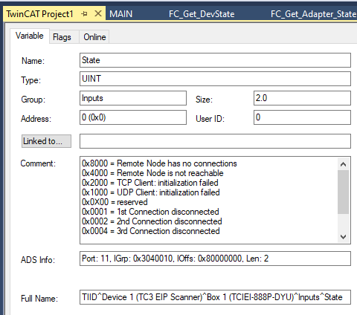The height and width of the screenshot is (315, 357).
Task: Switch to the MAIN document tab
Action: tap(121, 14)
